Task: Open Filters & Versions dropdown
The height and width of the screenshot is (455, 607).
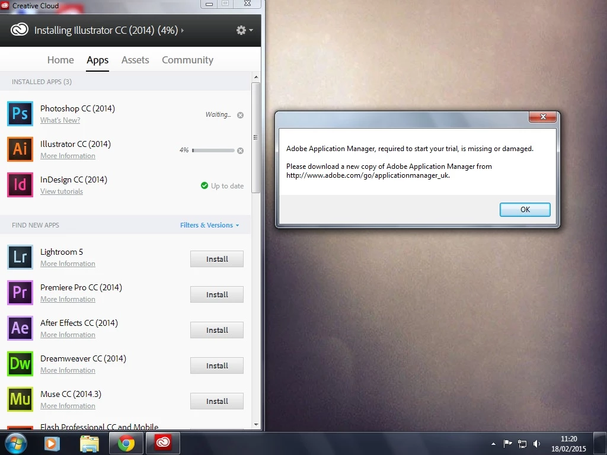Action: 209,225
